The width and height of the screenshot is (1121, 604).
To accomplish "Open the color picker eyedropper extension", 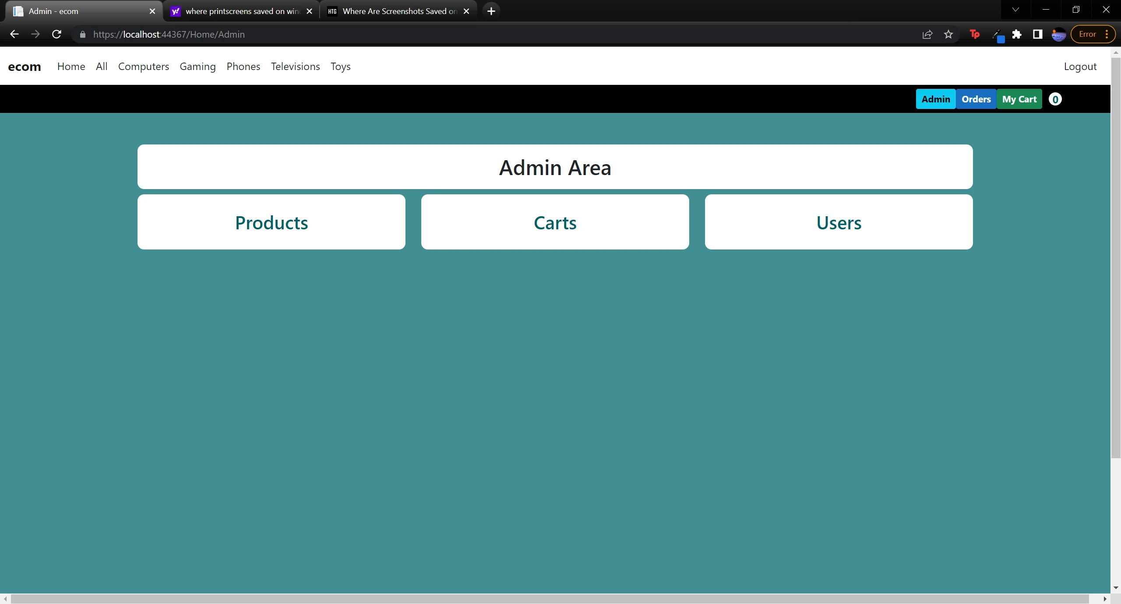I will 998,34.
